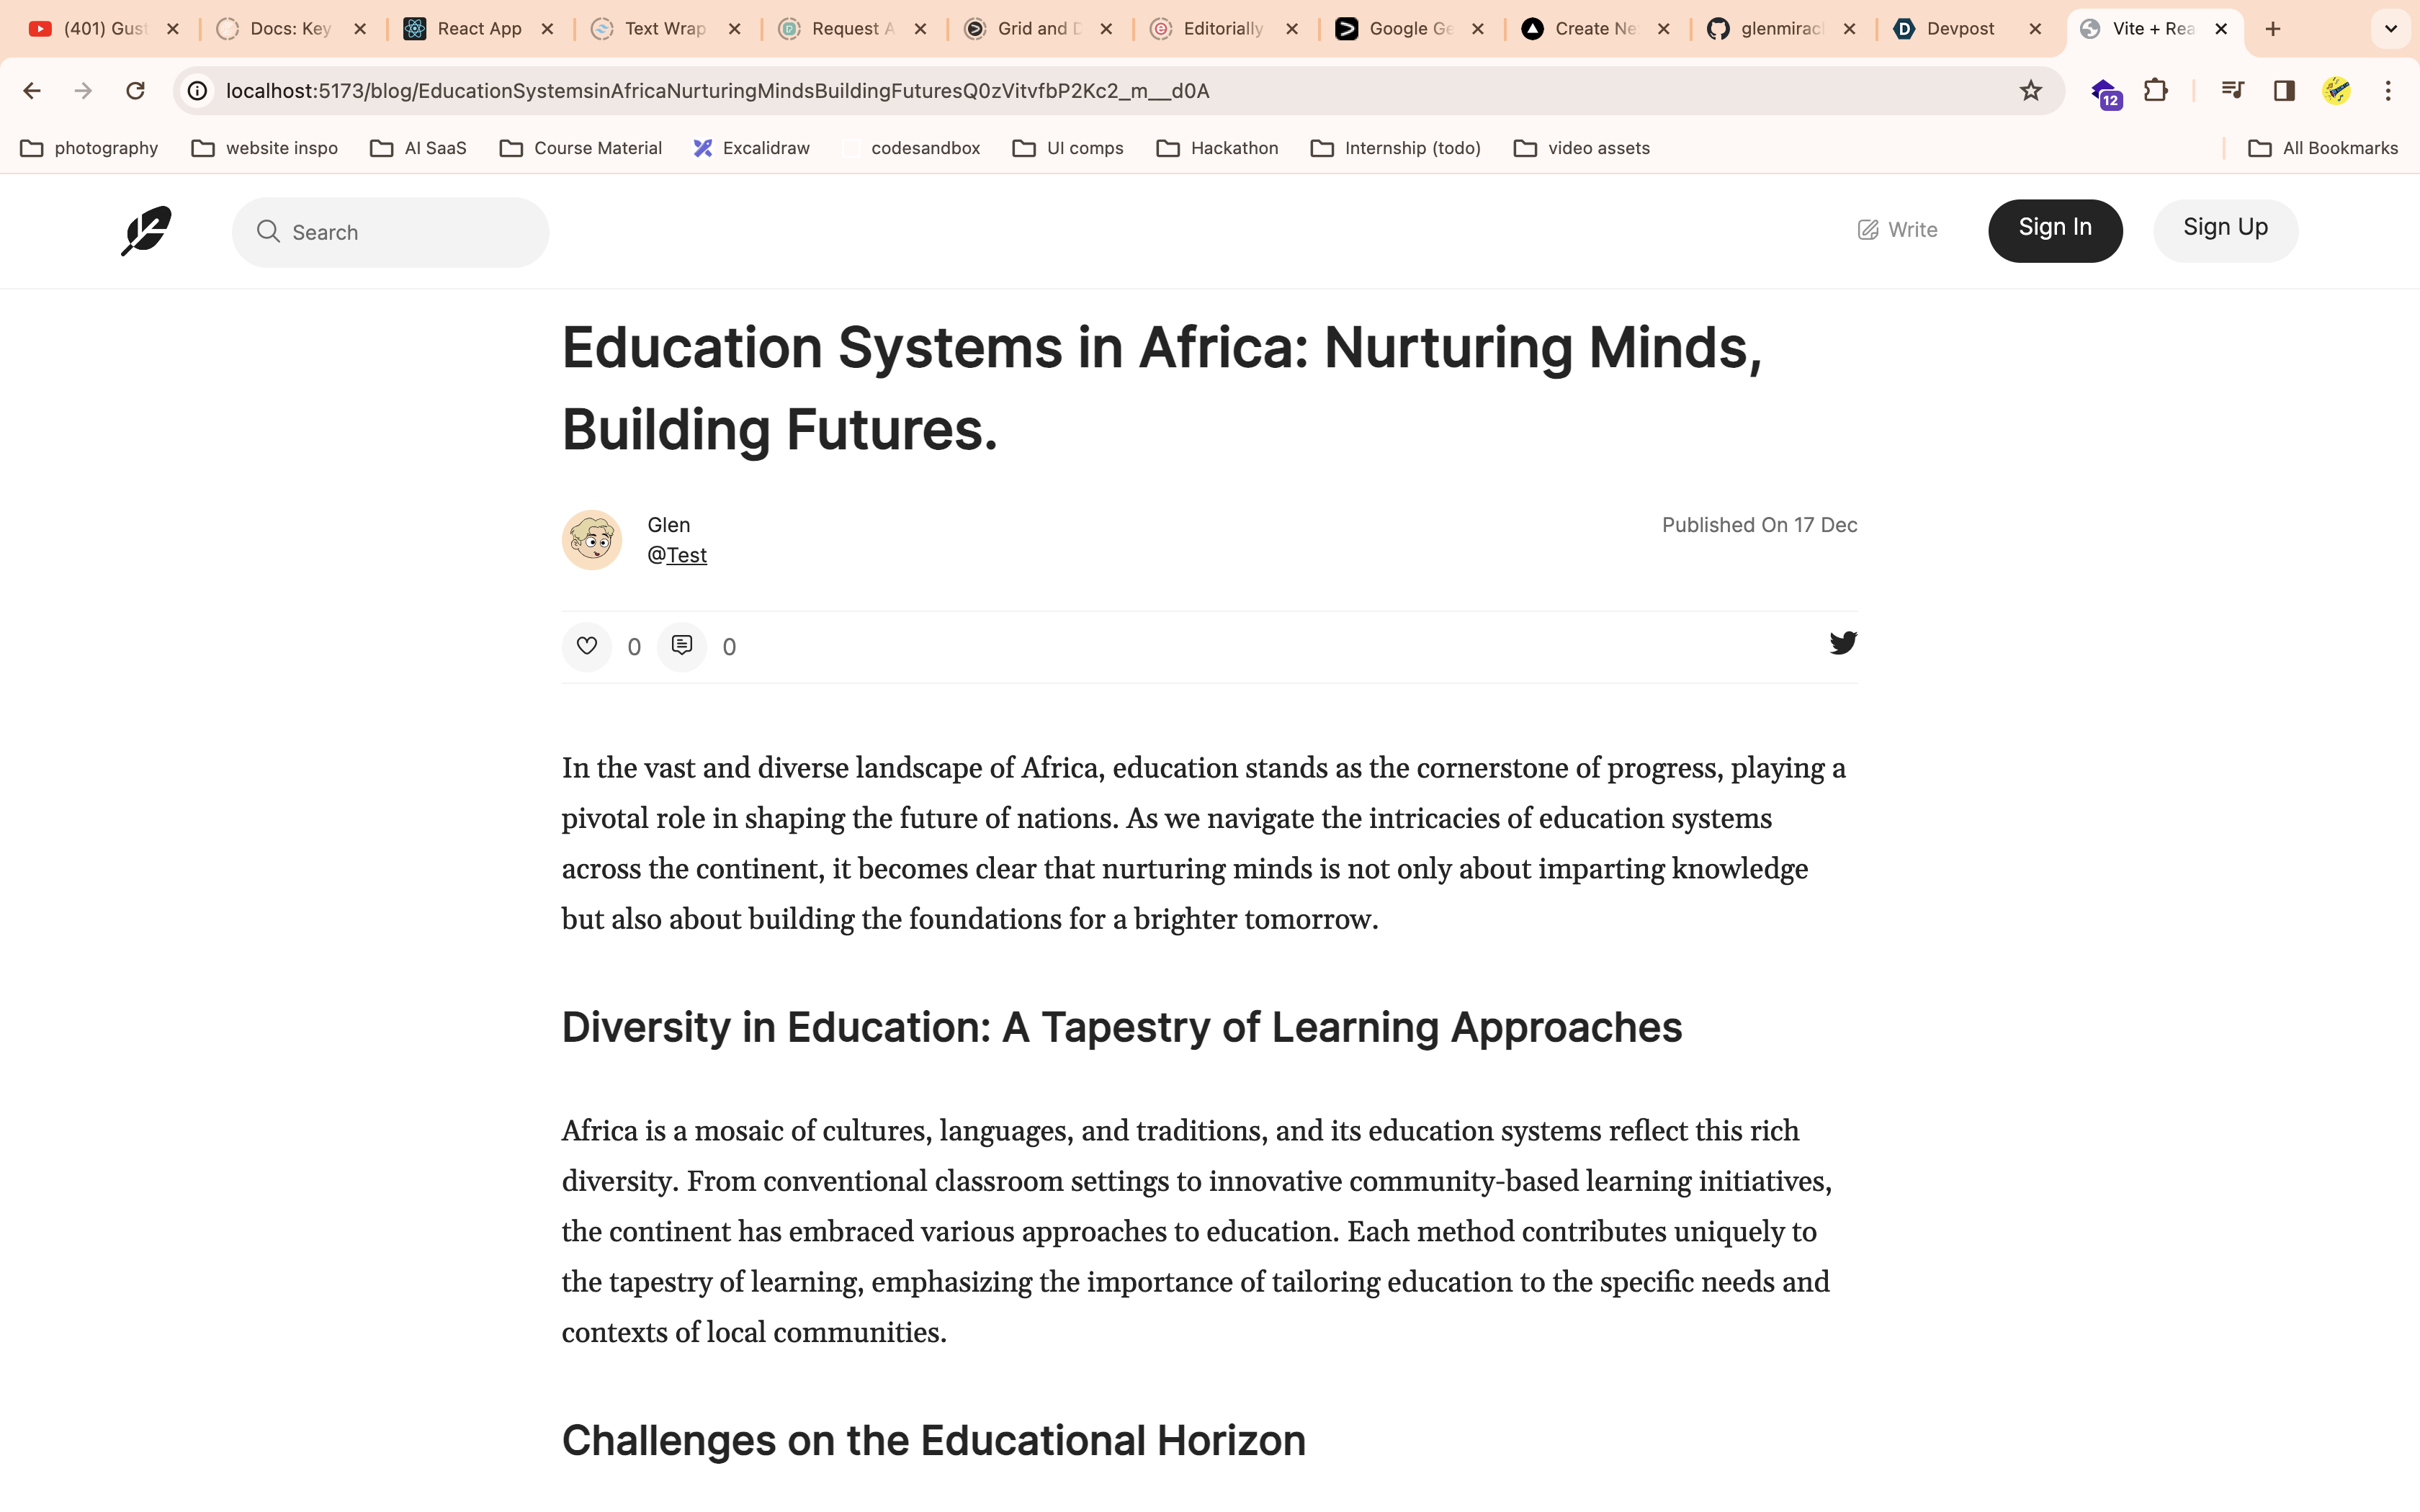Like the post via the heart icon
The height and width of the screenshot is (1512, 2420).
(587, 646)
